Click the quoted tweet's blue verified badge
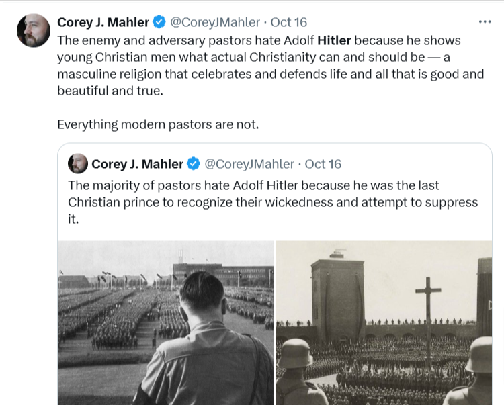The image size is (504, 405). [193, 164]
